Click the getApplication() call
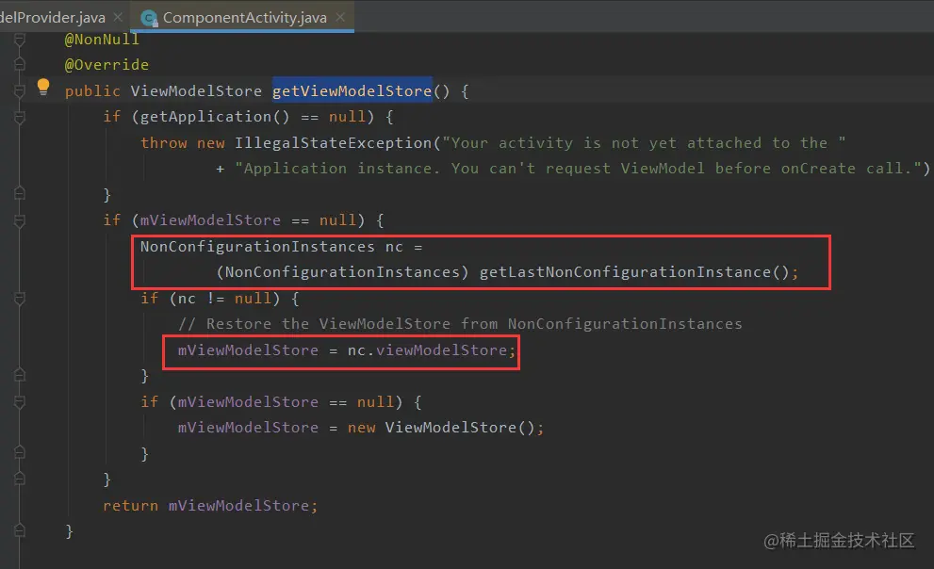934x569 pixels. pyautogui.click(x=215, y=117)
